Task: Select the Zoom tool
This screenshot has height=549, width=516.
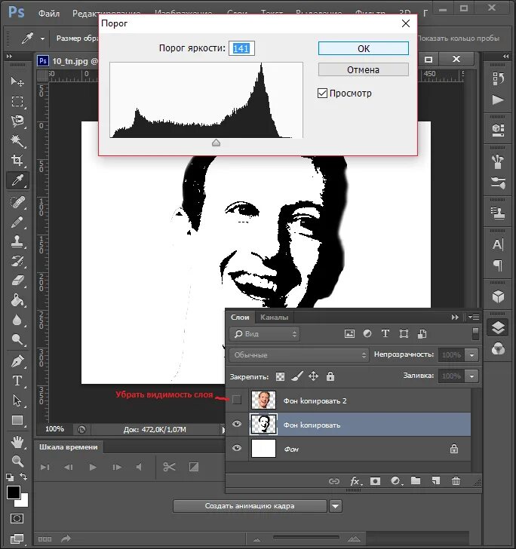Action: pos(17,461)
